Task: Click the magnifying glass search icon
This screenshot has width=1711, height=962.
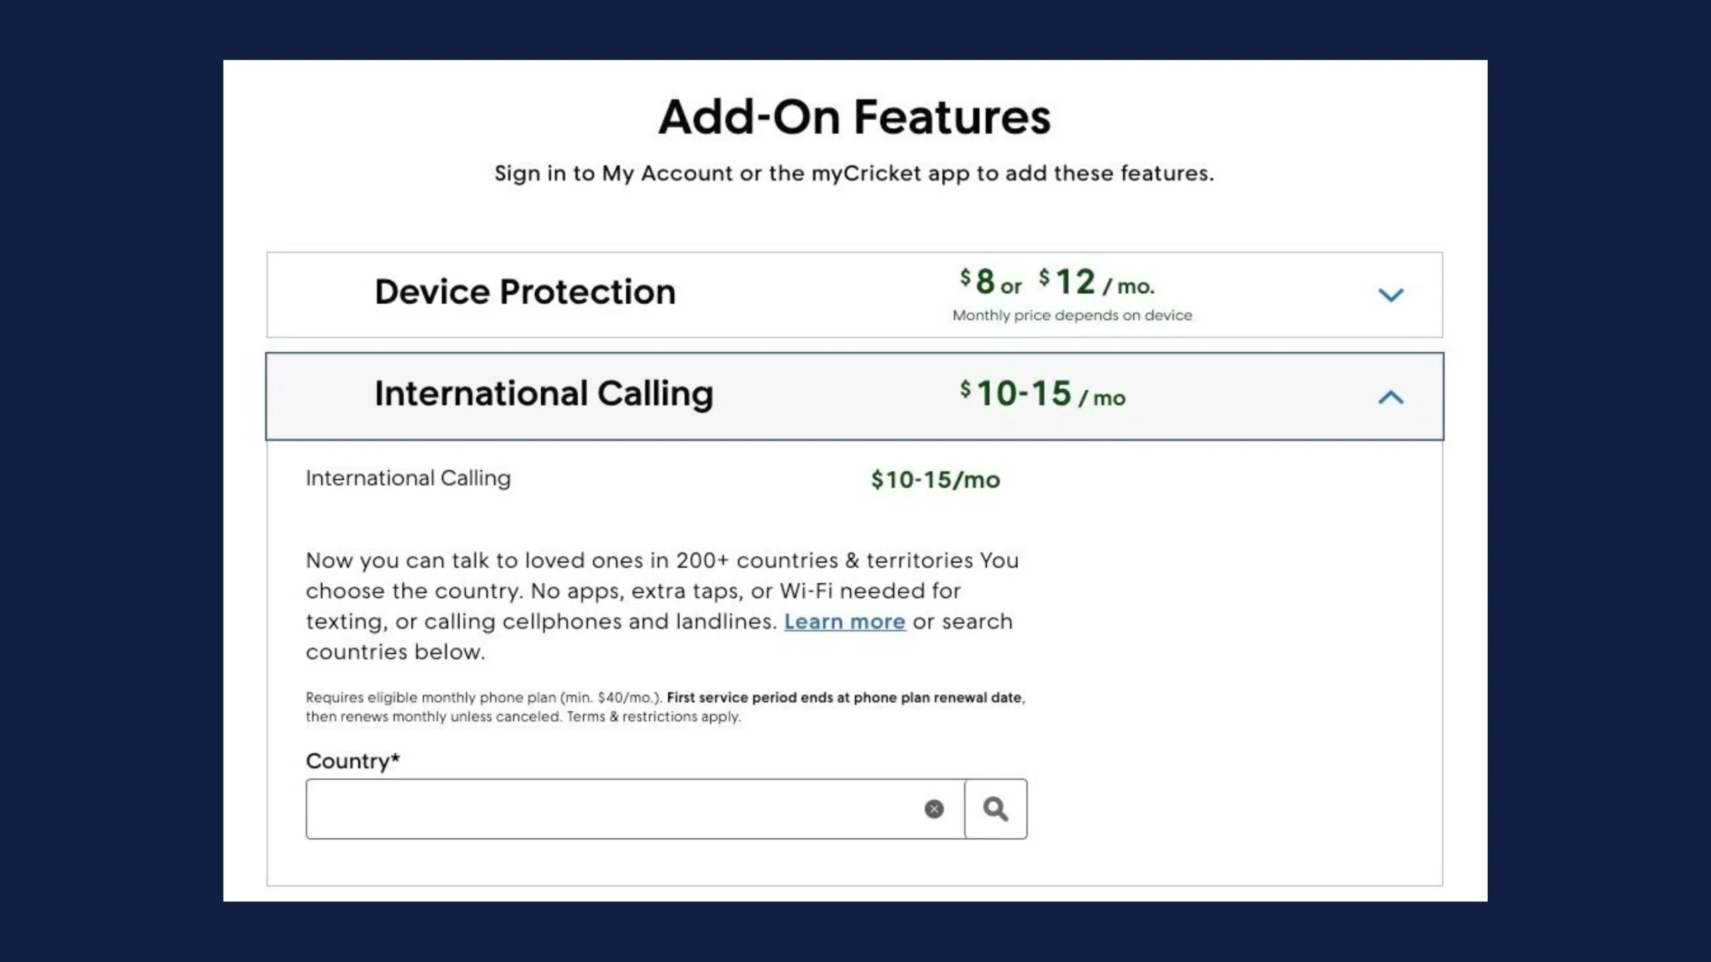Action: click(996, 809)
